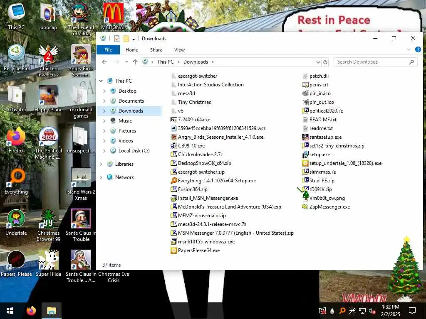Click the Everything tray icon

342,311
